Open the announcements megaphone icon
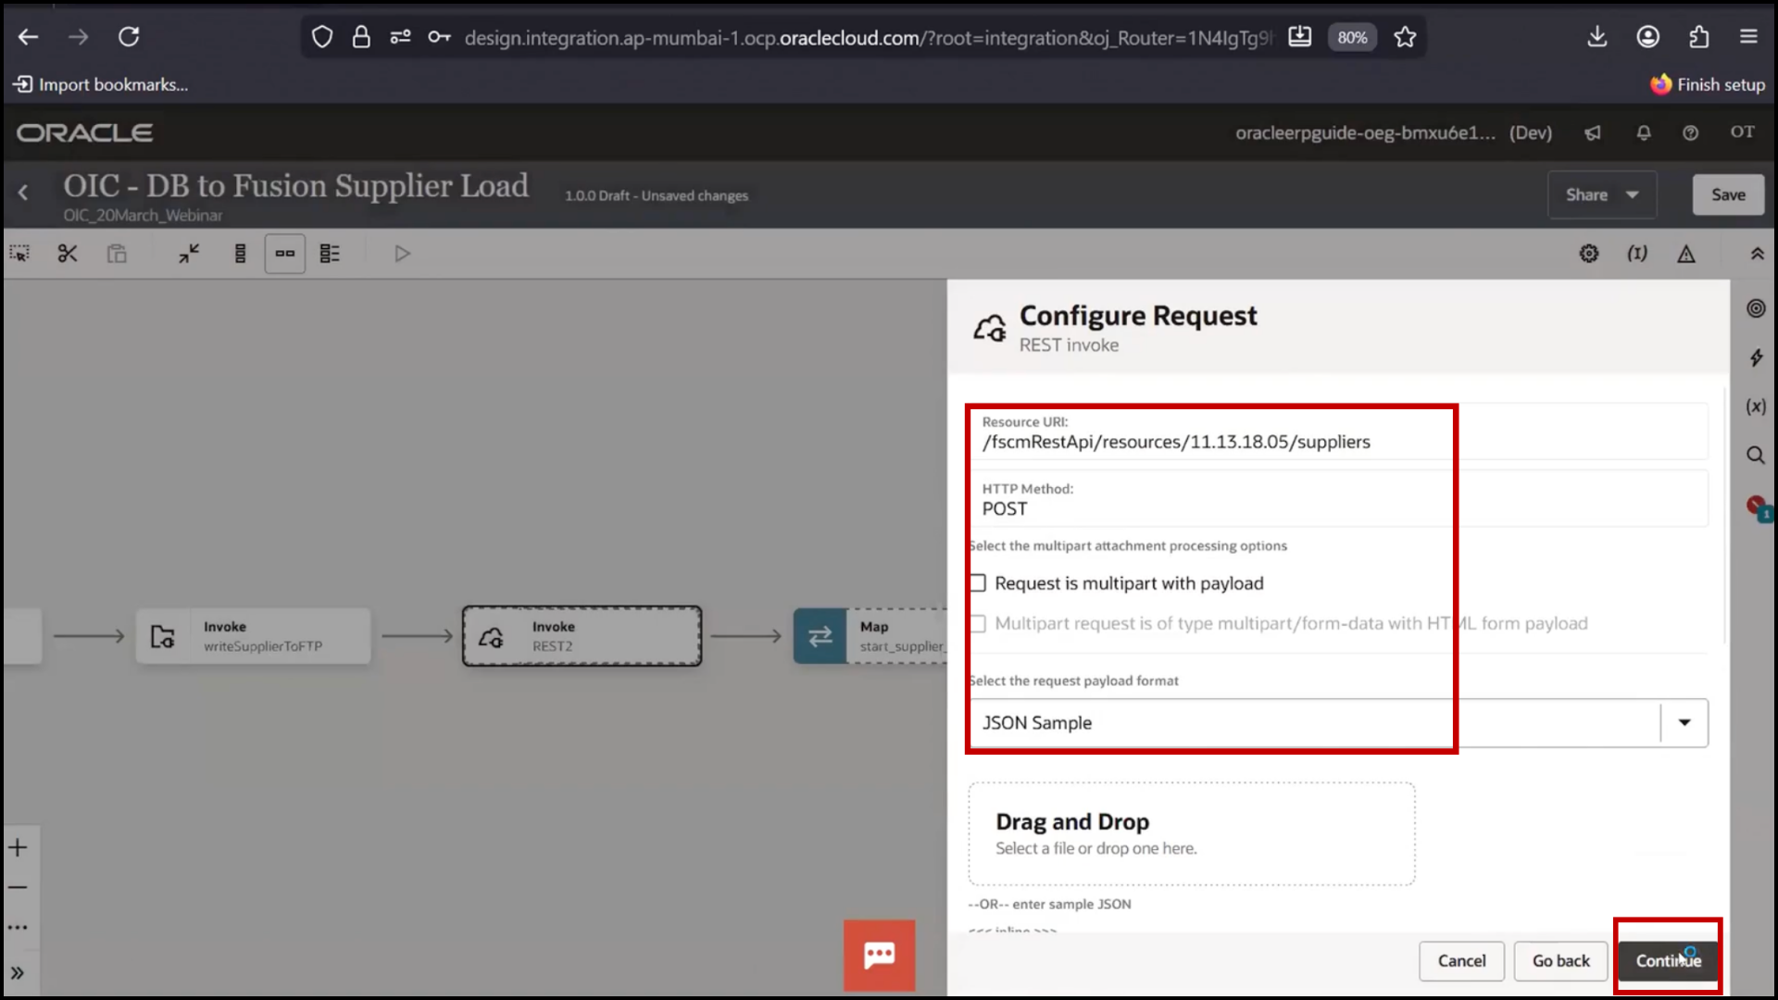The width and height of the screenshot is (1778, 1000). tap(1593, 132)
